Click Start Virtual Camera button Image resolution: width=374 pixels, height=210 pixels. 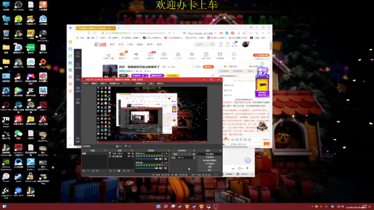[209, 161]
